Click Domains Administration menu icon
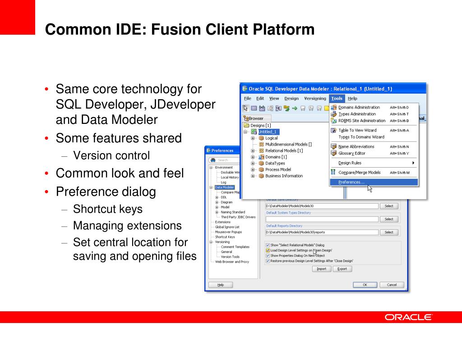 pos(333,107)
